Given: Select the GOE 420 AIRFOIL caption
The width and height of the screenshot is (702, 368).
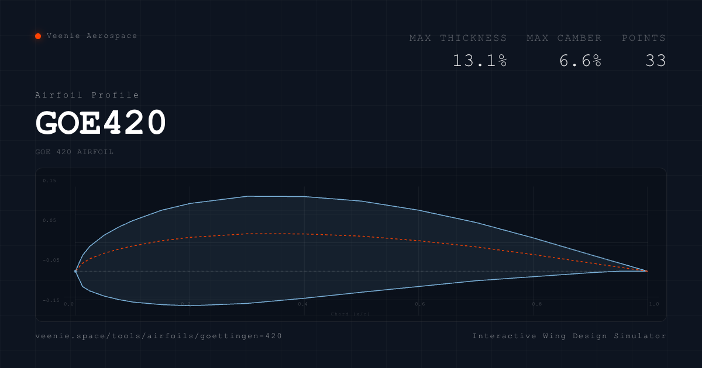Looking at the screenshot, I should tap(74, 152).
